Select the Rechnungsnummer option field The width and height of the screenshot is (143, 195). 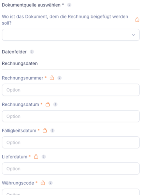point(71,90)
